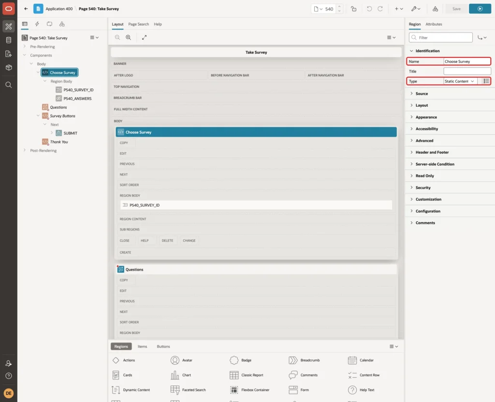Expand the Appearance property group
This screenshot has width=495, height=402.
click(411, 117)
